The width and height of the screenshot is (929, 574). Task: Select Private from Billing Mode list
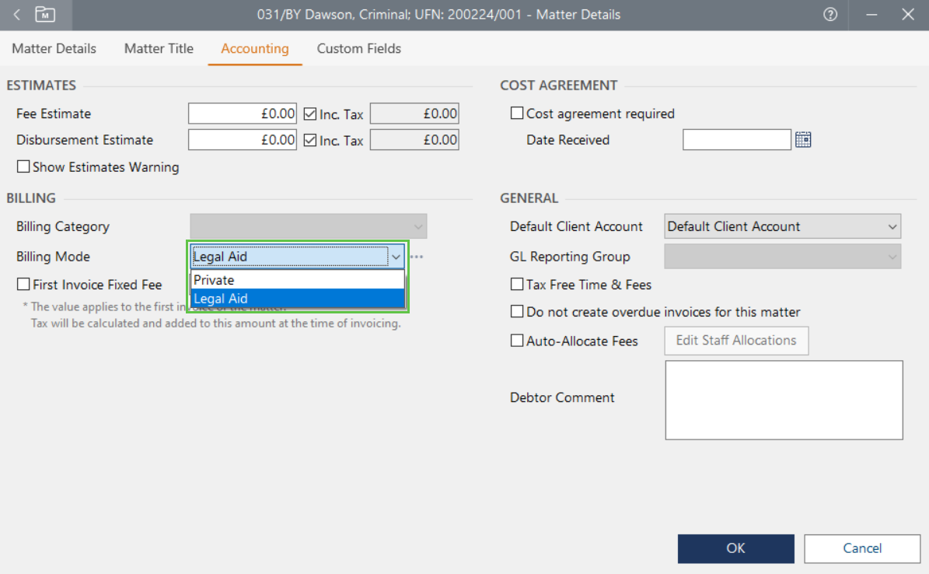pyautogui.click(x=297, y=280)
